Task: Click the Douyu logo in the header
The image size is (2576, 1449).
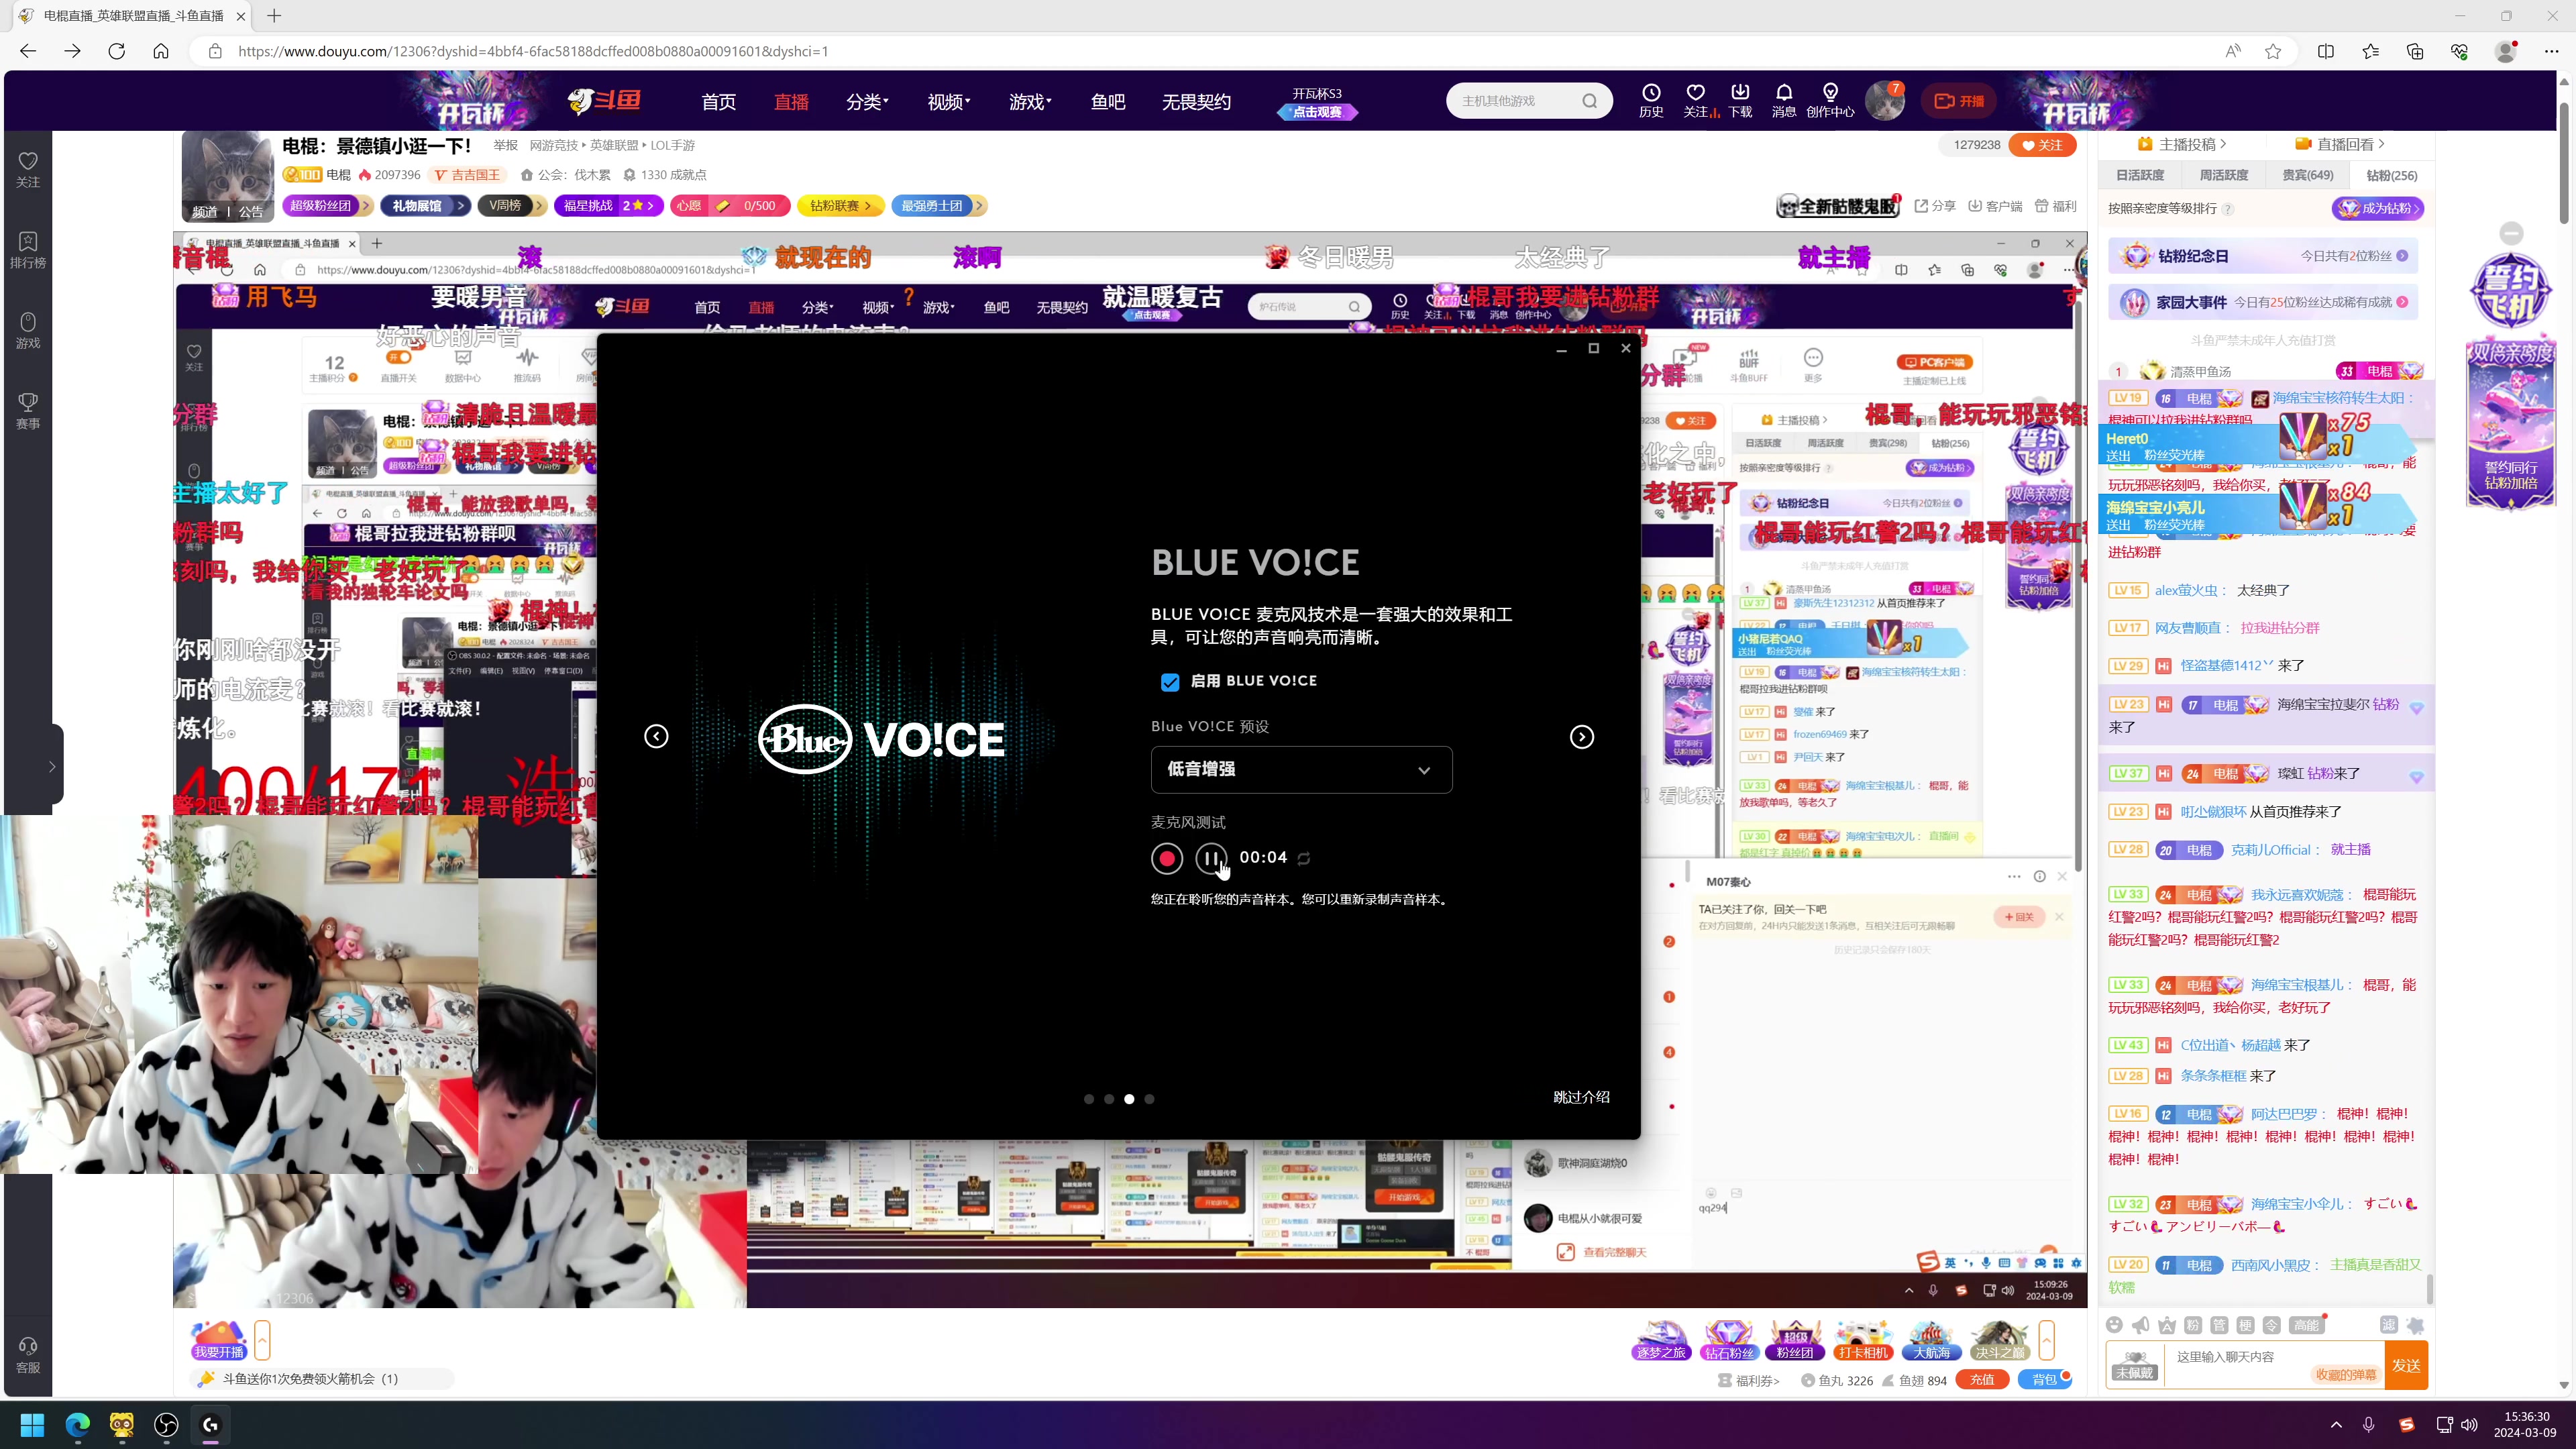Action: [x=605, y=100]
